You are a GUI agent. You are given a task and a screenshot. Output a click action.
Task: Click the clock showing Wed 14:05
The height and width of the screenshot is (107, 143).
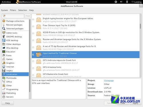click(71, 2)
